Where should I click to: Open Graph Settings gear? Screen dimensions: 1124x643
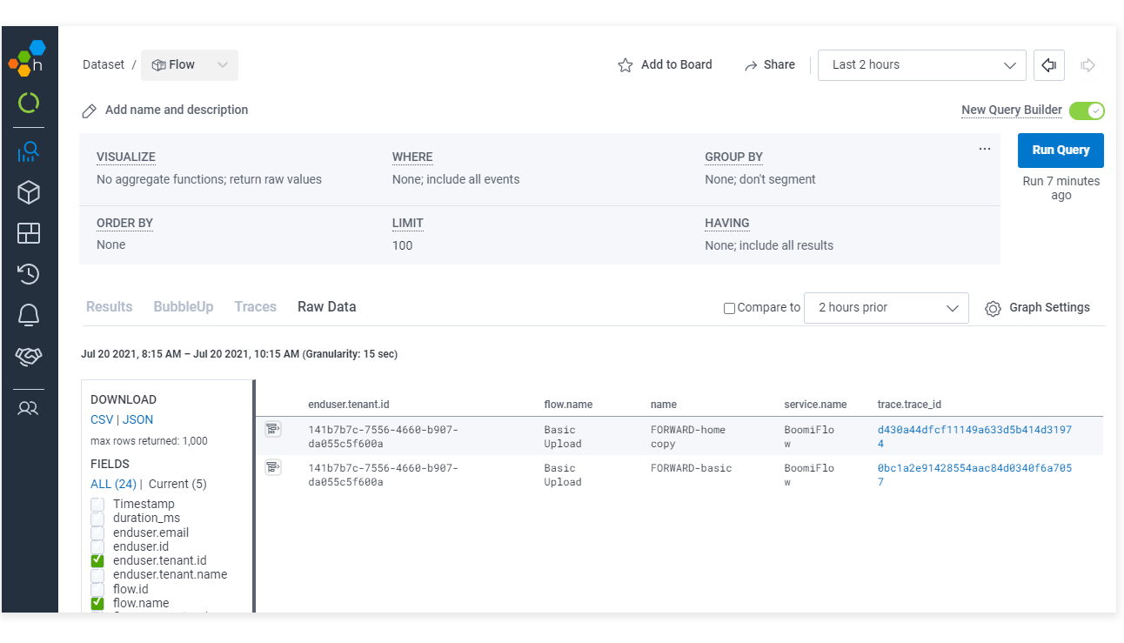993,307
